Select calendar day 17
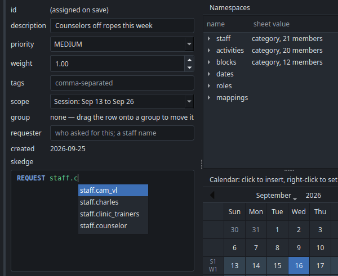Viewport: 338px width, 276px height. (x=320, y=266)
